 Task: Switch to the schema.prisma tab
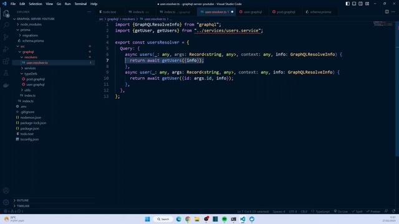[x=320, y=12]
